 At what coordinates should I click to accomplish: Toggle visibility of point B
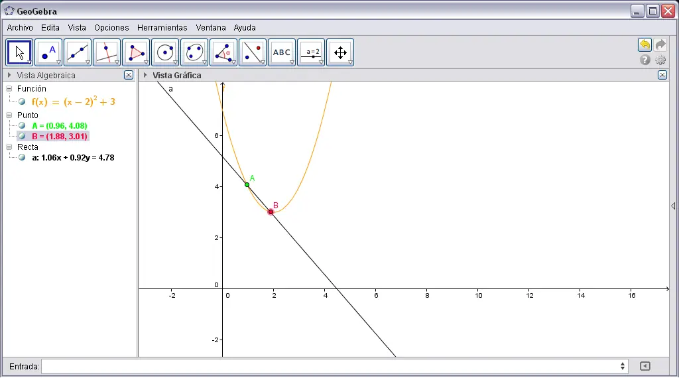pyautogui.click(x=22, y=137)
